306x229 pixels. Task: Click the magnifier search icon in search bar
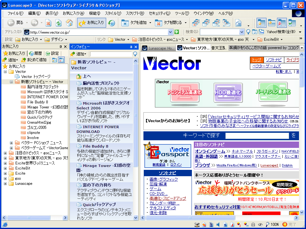pos(248,32)
